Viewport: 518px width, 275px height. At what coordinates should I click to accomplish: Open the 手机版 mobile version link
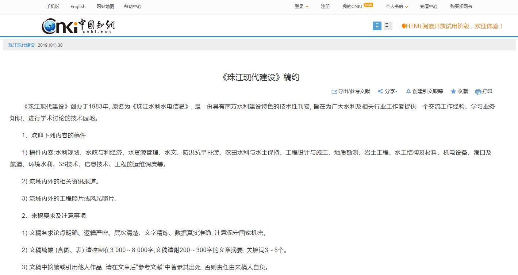tap(53, 7)
